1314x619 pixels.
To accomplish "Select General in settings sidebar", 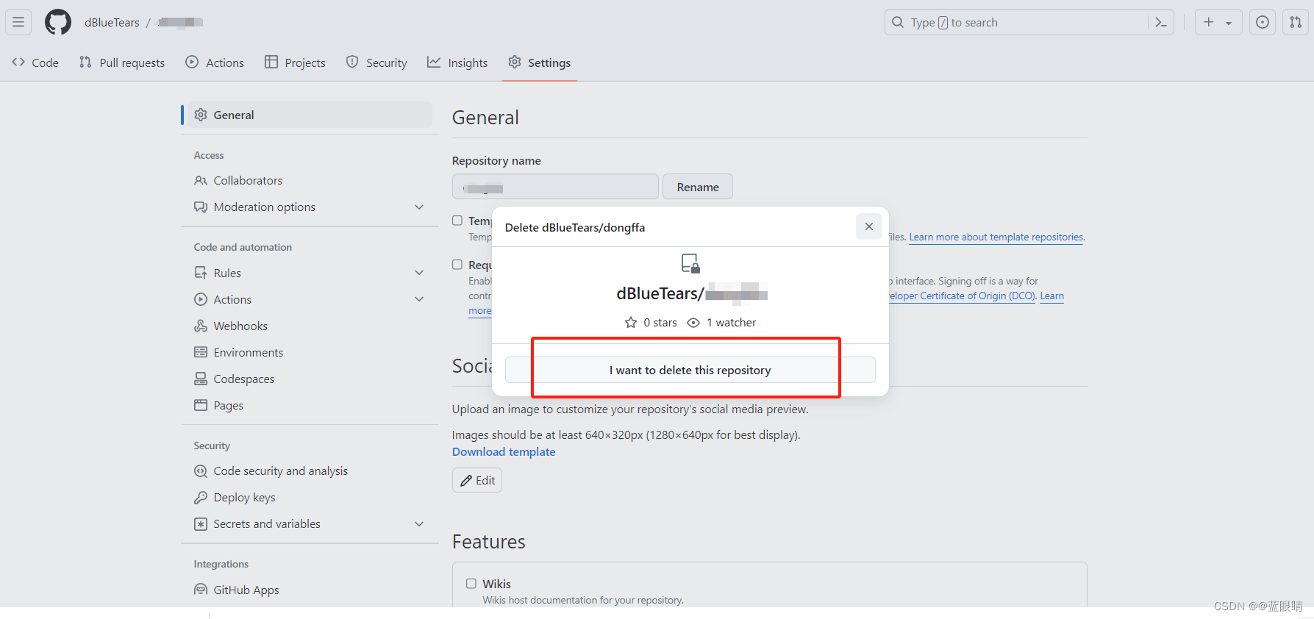I will click(x=310, y=115).
